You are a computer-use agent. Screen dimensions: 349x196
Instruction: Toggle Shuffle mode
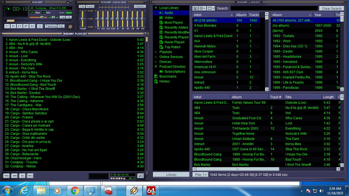[51, 26]
